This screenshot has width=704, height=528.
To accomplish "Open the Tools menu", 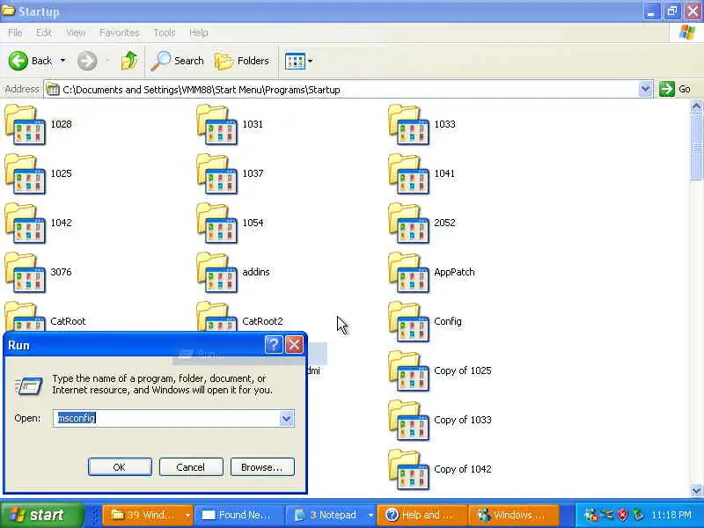I will [x=165, y=33].
